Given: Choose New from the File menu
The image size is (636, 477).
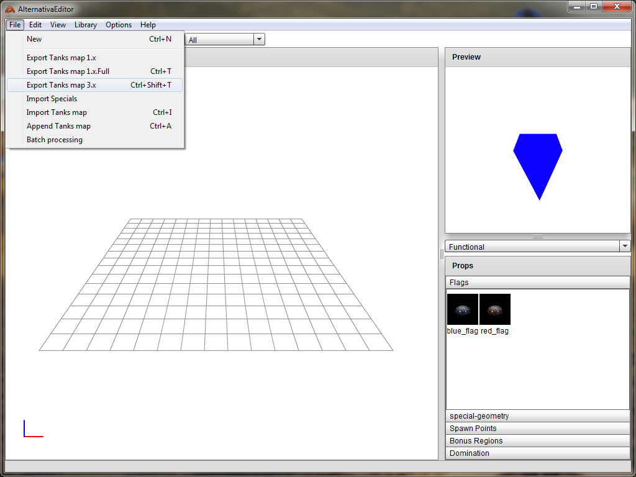Looking at the screenshot, I should pyautogui.click(x=34, y=39).
